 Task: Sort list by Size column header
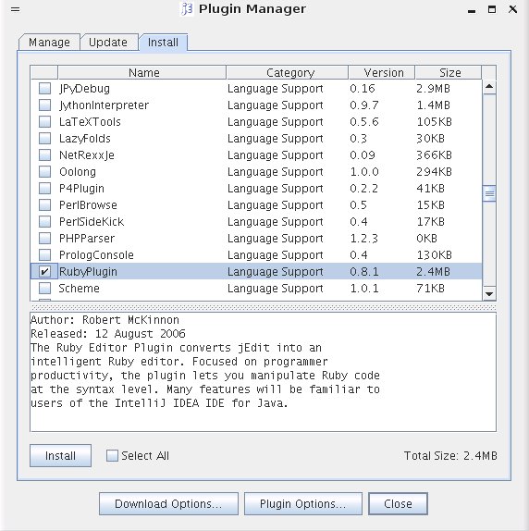(x=449, y=72)
